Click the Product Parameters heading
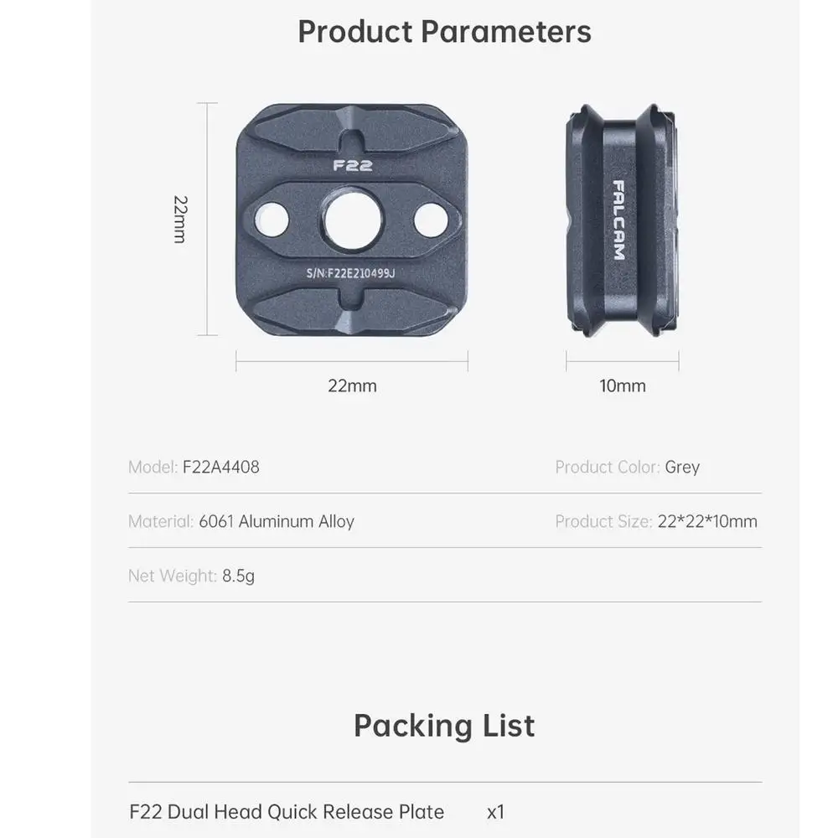 click(x=444, y=32)
